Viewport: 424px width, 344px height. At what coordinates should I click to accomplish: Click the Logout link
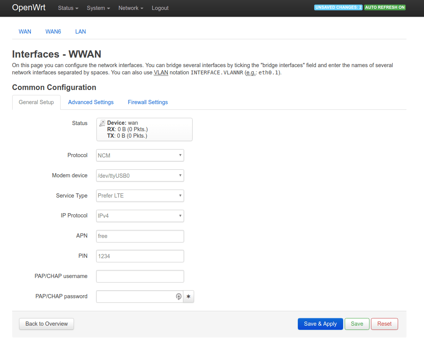(x=160, y=8)
